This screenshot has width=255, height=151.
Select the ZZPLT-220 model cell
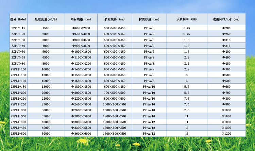click(18, 98)
